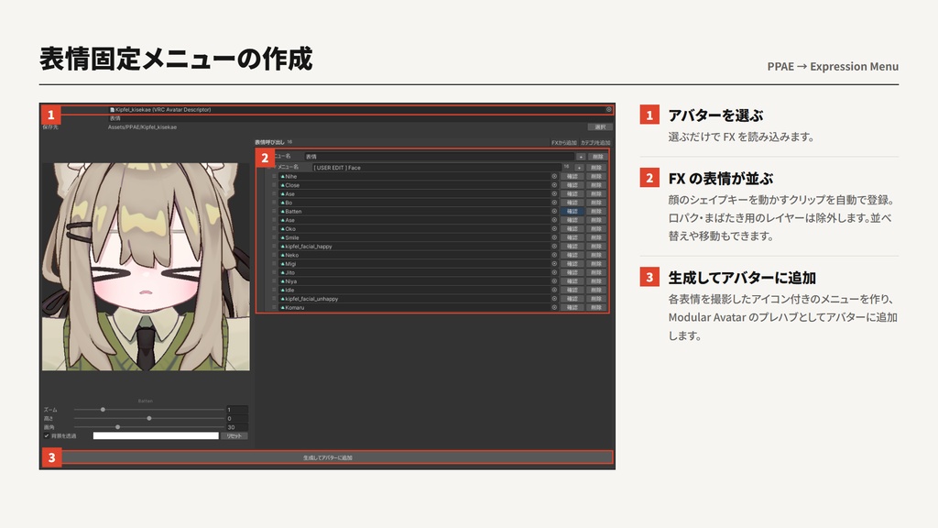Click 確認 on the Oko row
The width and height of the screenshot is (938, 528).
point(573,228)
